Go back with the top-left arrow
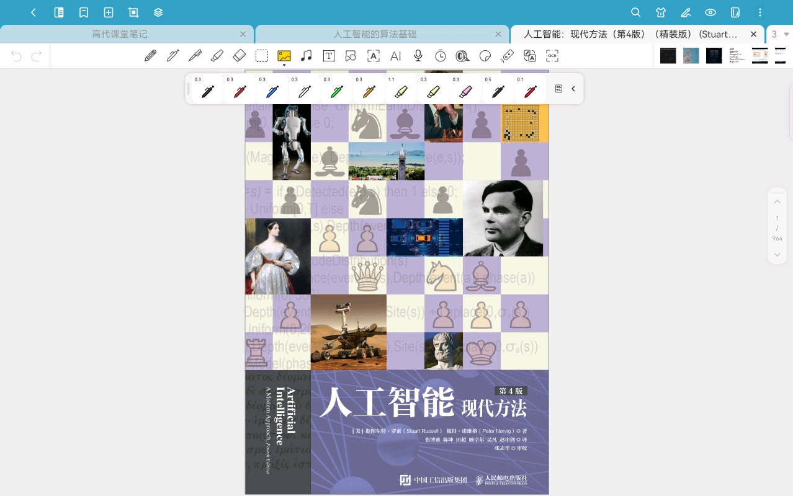Viewport: 793px width, 496px height. [34, 12]
